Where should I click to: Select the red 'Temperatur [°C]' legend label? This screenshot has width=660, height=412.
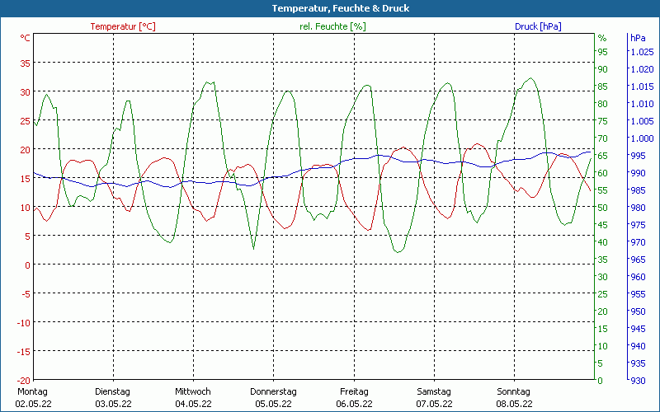click(x=123, y=26)
